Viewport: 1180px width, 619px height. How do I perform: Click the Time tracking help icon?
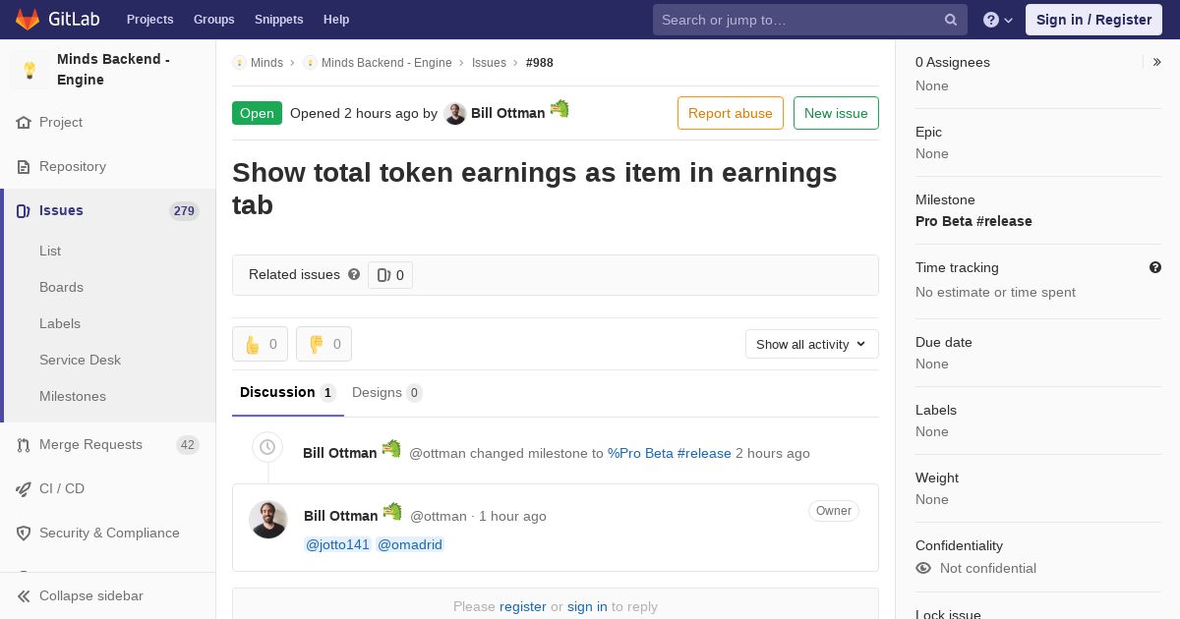(x=1155, y=267)
